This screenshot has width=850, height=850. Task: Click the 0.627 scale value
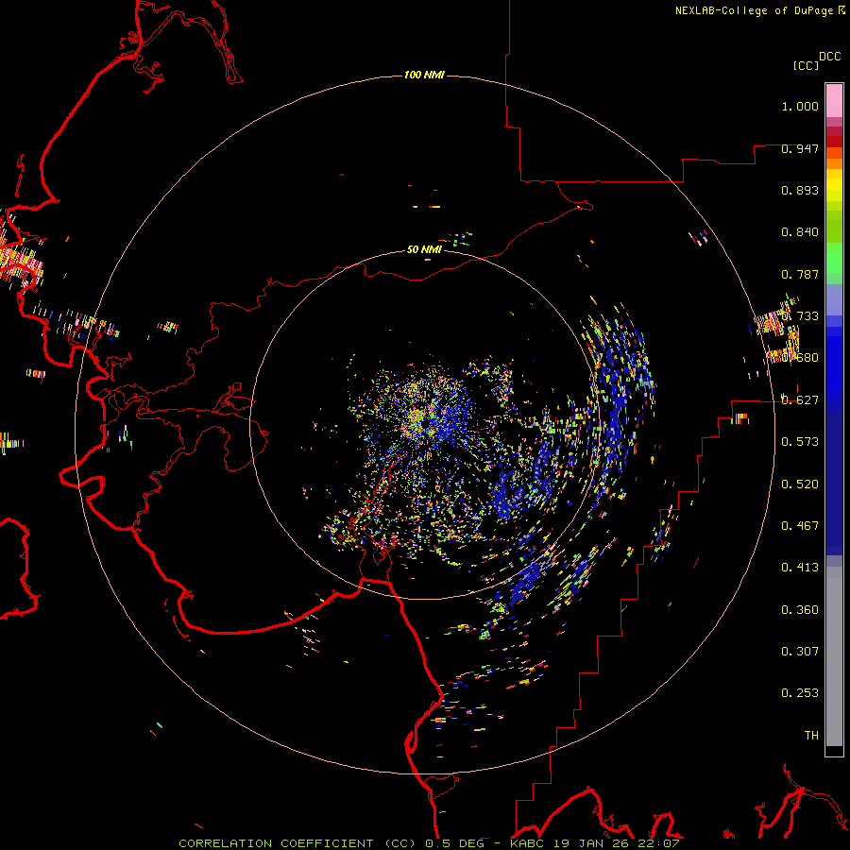click(800, 400)
